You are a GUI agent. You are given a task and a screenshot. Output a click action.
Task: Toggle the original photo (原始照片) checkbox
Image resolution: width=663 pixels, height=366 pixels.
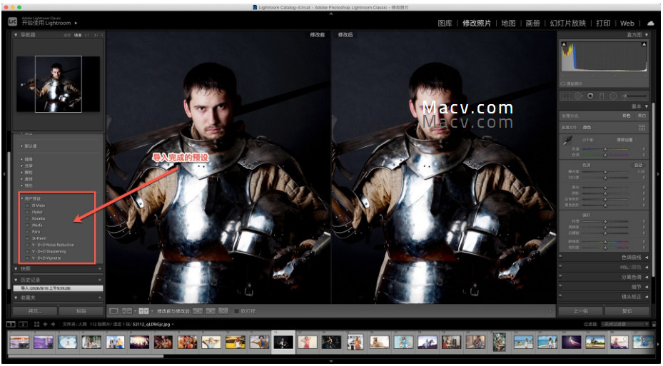point(563,83)
